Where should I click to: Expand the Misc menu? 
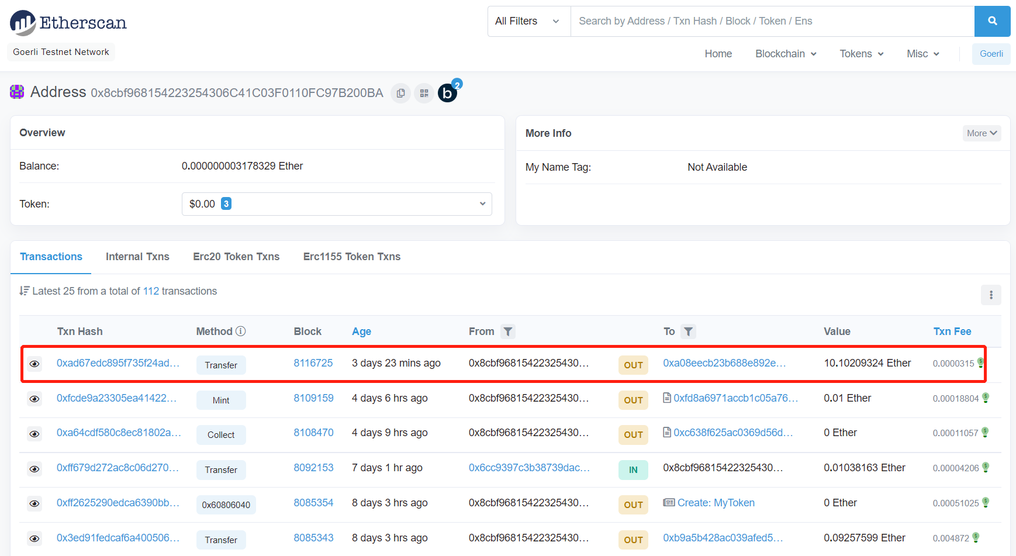(x=923, y=54)
